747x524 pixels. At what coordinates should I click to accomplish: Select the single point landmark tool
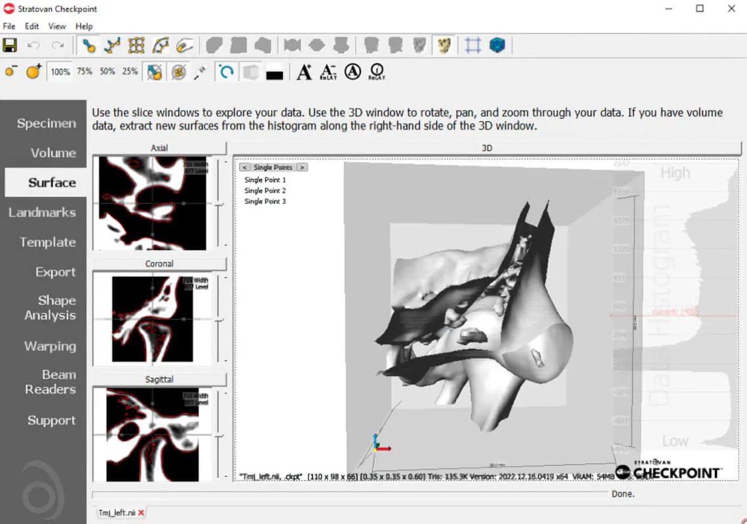pyautogui.click(x=88, y=45)
